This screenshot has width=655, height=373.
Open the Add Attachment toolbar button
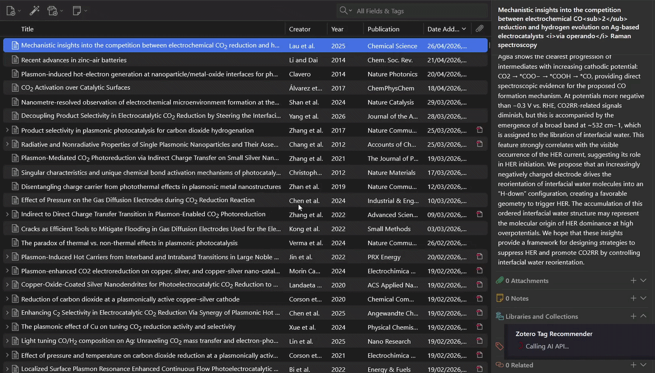(x=54, y=10)
